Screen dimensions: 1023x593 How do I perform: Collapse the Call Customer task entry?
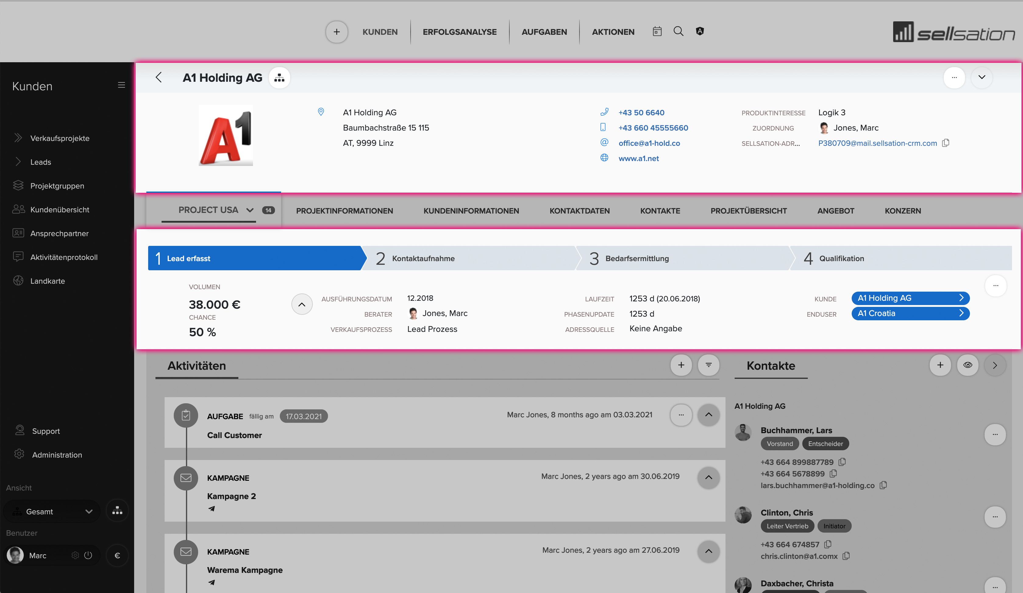click(708, 415)
